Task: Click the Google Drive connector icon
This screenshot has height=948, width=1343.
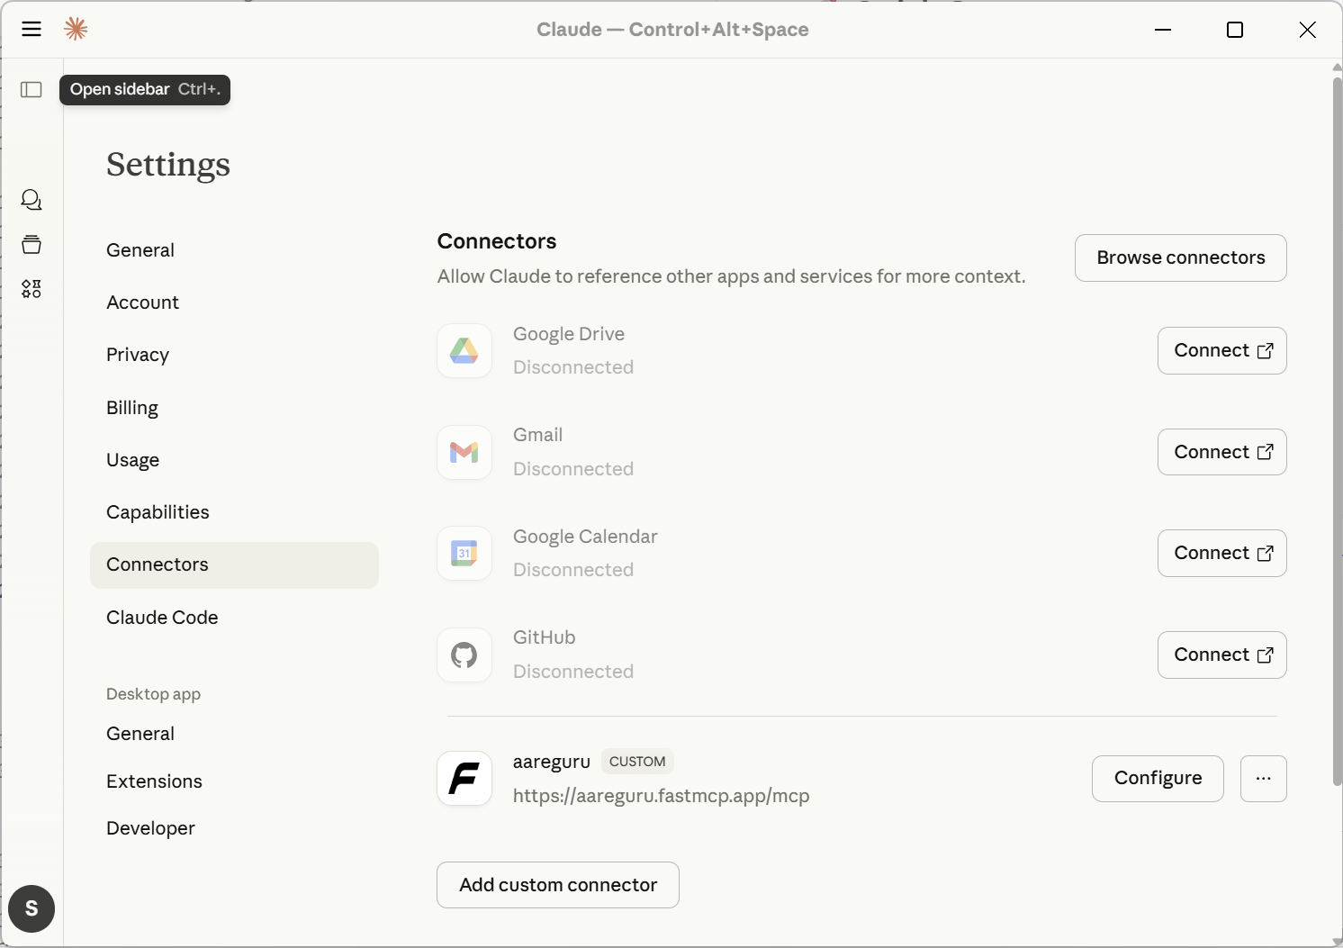Action: pos(464,350)
